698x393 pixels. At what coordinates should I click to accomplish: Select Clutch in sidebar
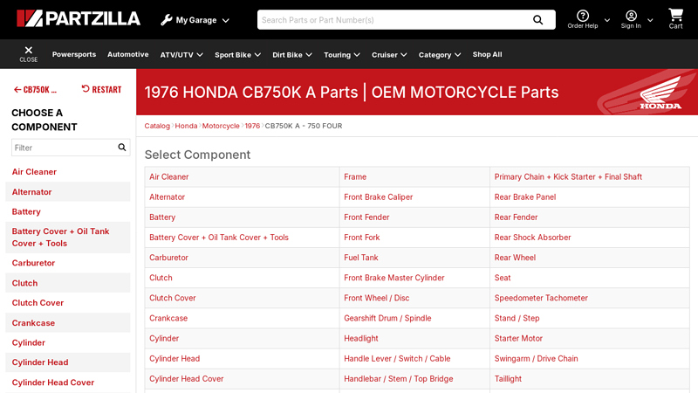click(x=24, y=283)
